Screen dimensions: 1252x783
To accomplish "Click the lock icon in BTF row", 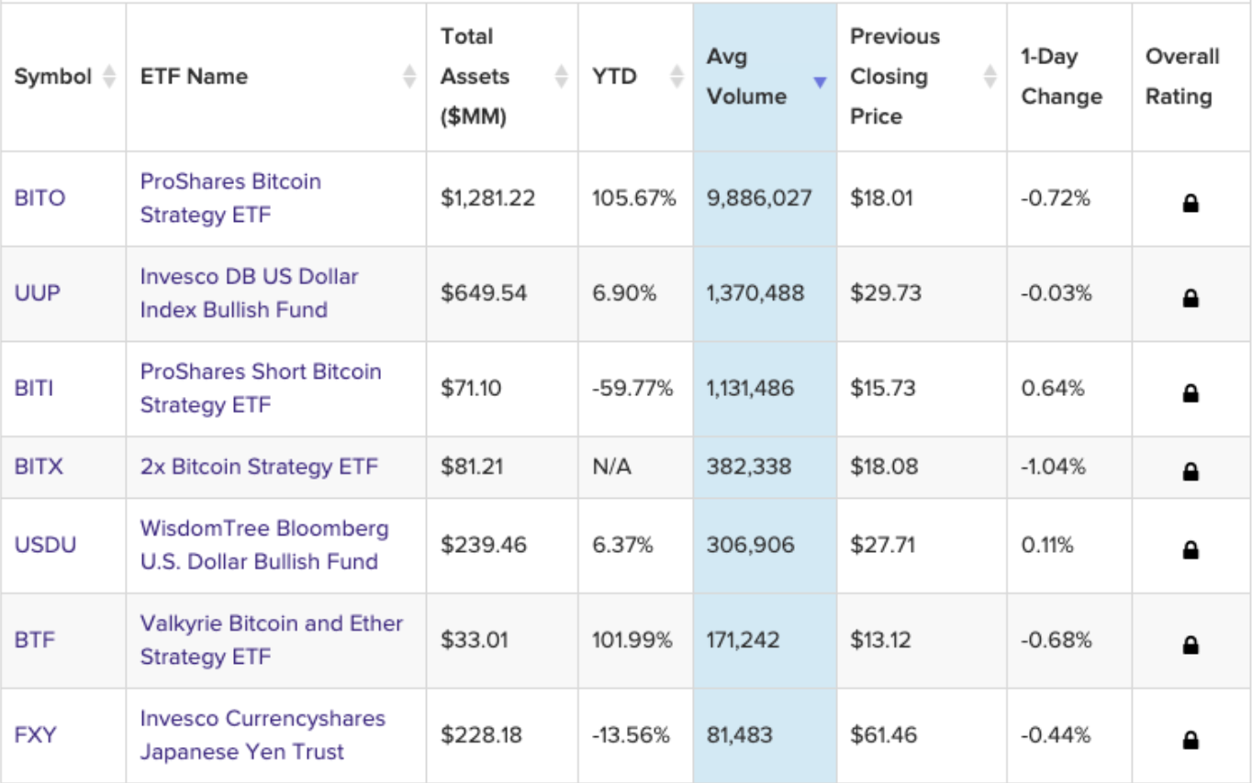I will 1191,645.
